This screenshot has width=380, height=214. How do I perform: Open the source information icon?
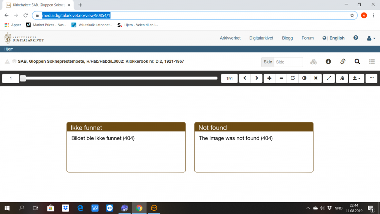pyautogui.click(x=328, y=62)
